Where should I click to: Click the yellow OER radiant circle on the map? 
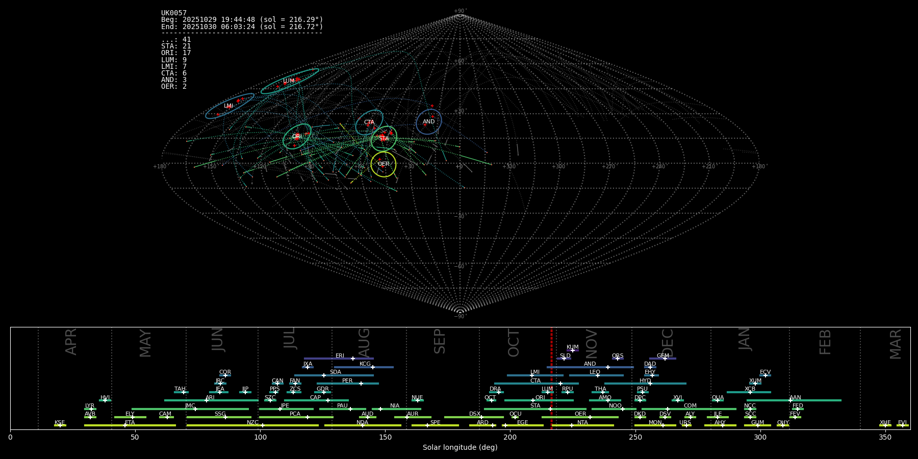pyautogui.click(x=384, y=164)
